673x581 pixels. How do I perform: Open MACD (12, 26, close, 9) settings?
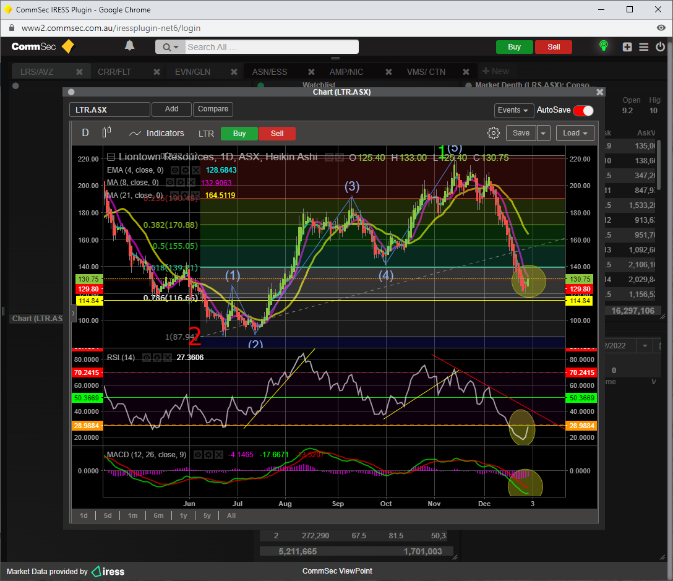point(208,455)
